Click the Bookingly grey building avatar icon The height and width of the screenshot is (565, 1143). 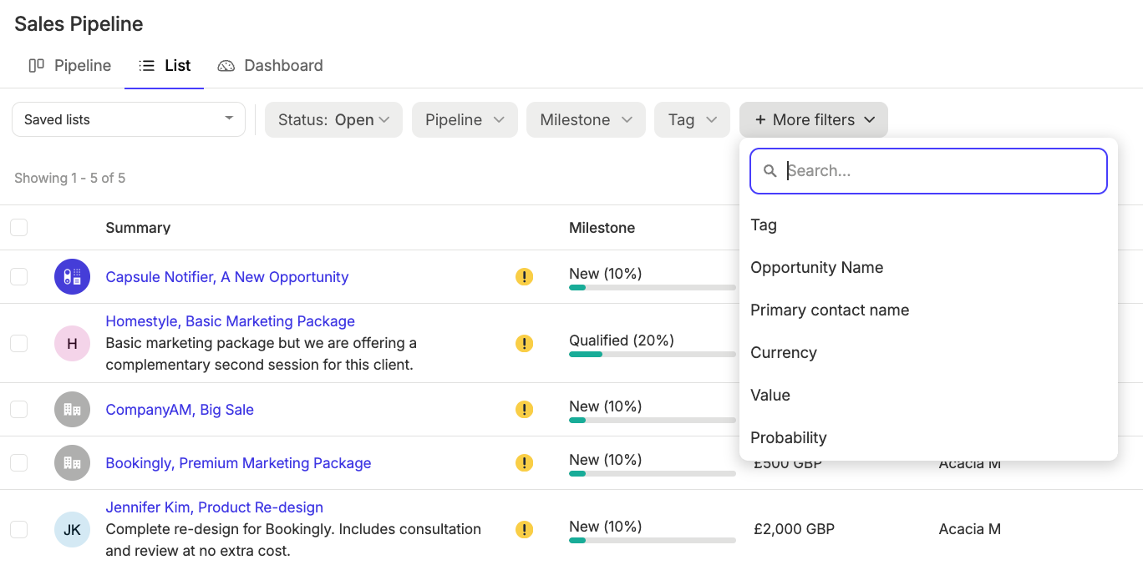coord(72,462)
